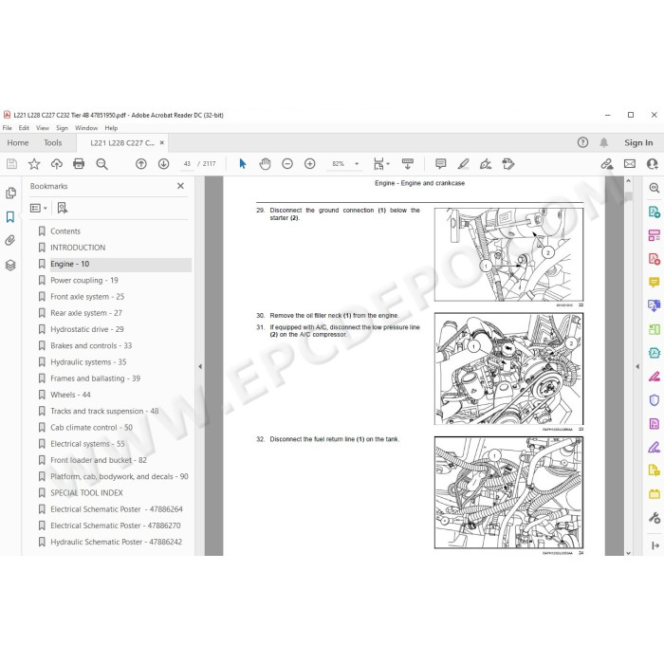This screenshot has height=664, width=664.
Task: Click the Sign In link
Action: click(638, 142)
